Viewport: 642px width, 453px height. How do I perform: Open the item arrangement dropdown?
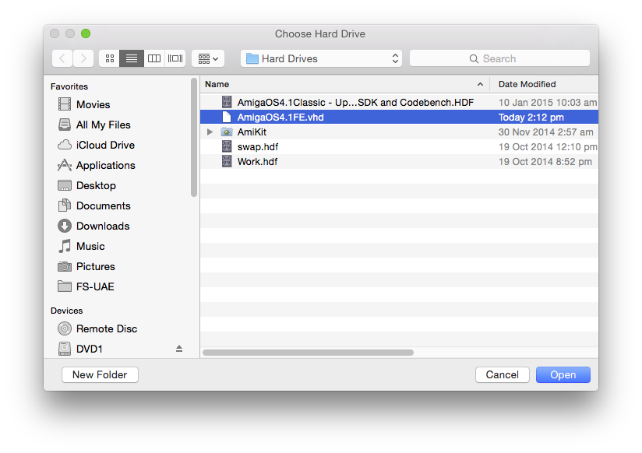(208, 58)
